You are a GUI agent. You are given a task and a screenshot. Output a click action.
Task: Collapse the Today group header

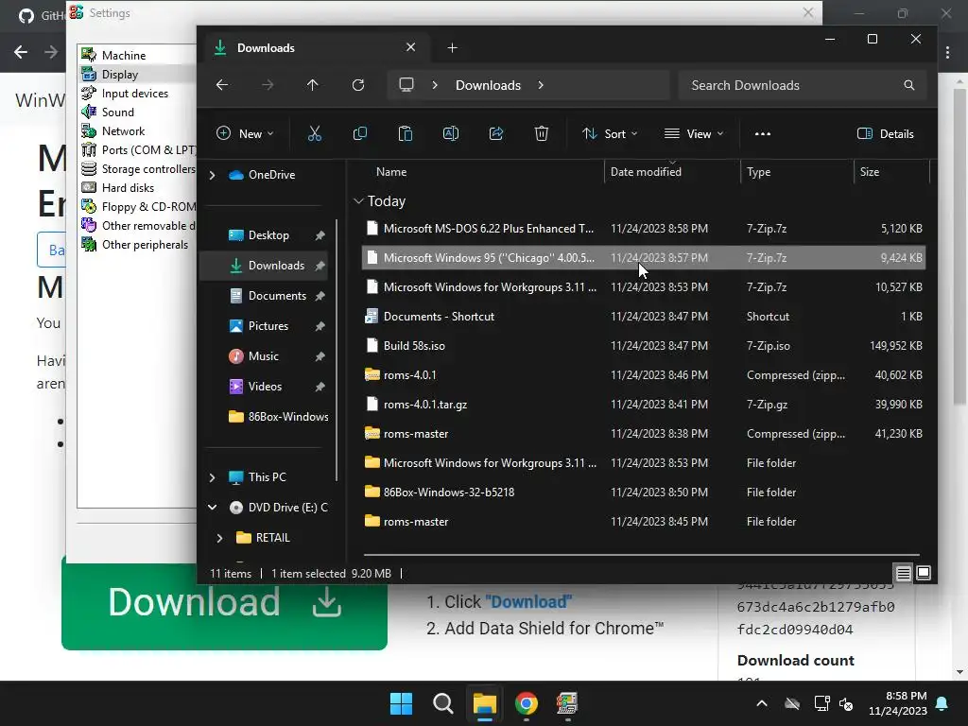coord(358,201)
